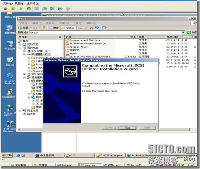The height and width of the screenshot is (169, 200).
Task: Select 字体 folder in folder tree
Action: 39,107
